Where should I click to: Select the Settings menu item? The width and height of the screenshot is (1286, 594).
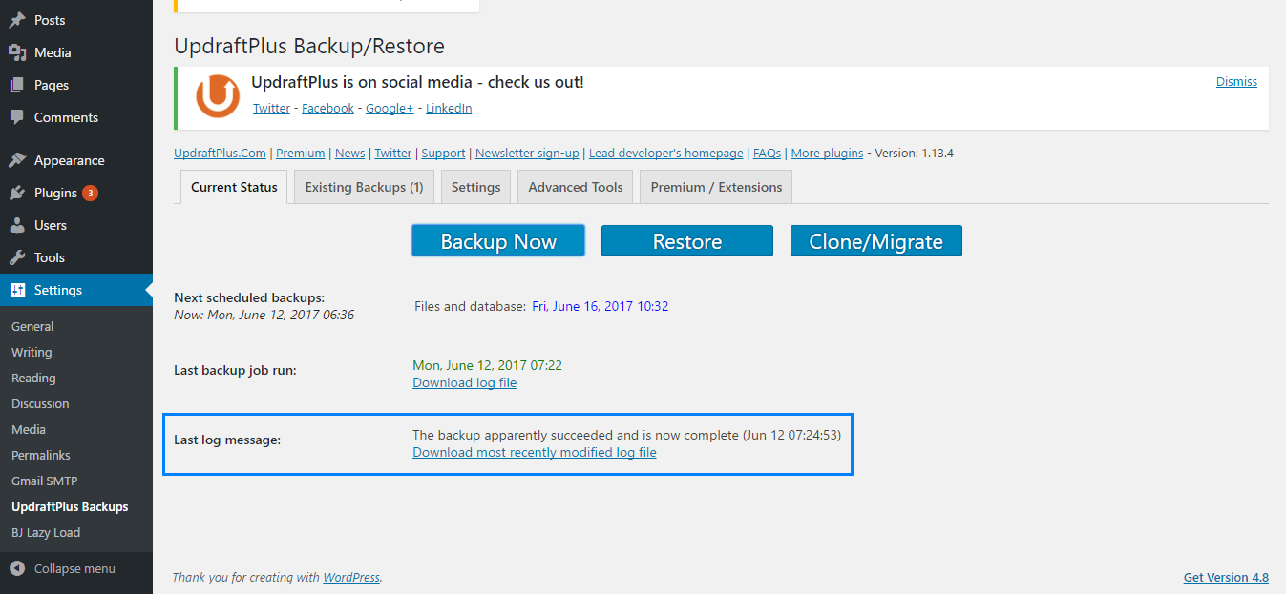click(x=76, y=290)
